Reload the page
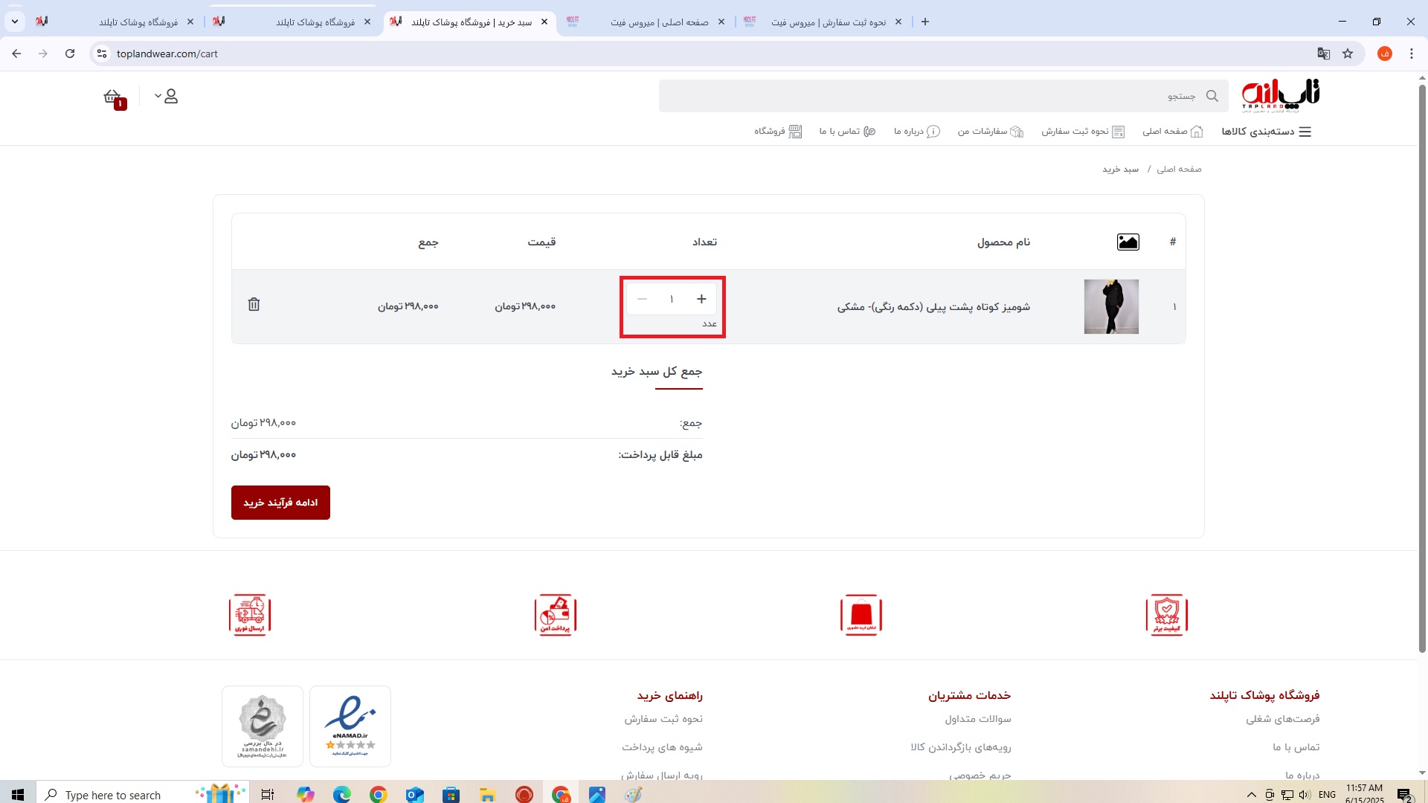 70,54
